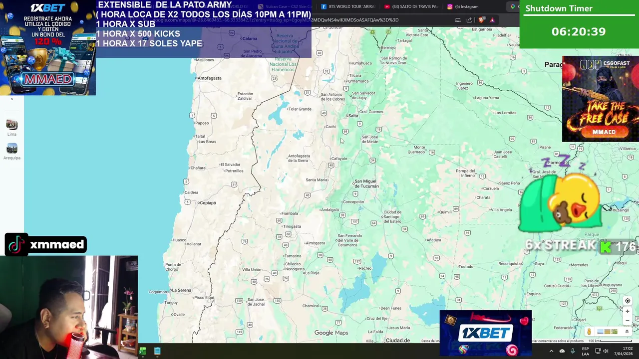
Task: Click the Reconquista city label
Action: tap(510, 263)
